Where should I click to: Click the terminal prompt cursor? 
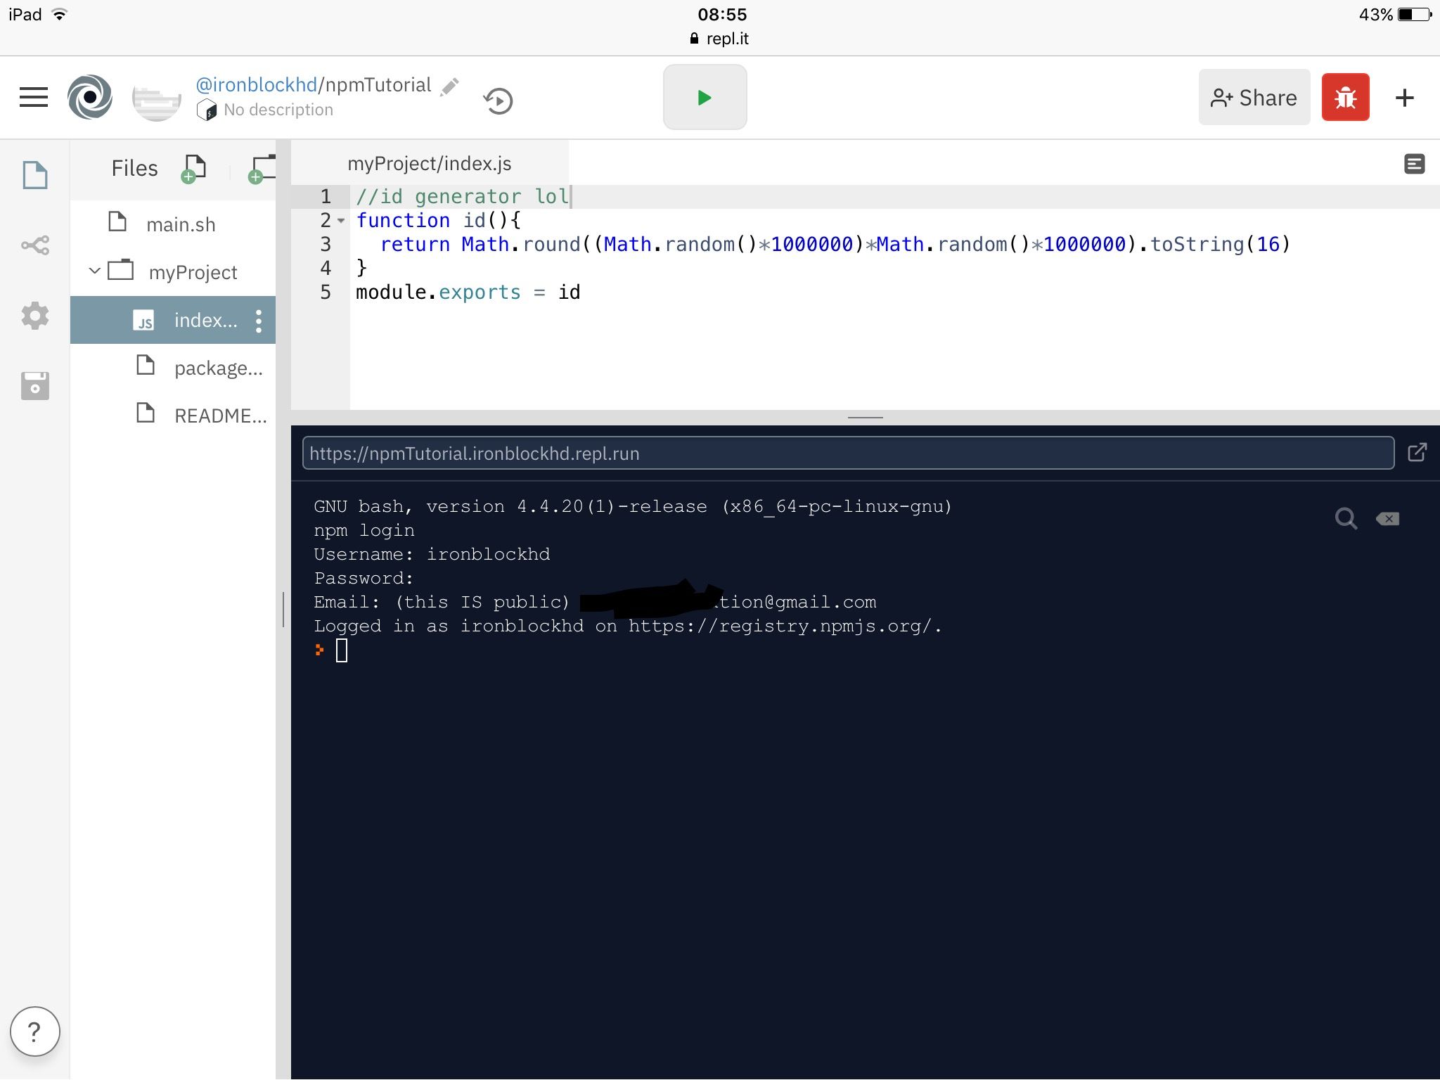pyautogui.click(x=342, y=650)
